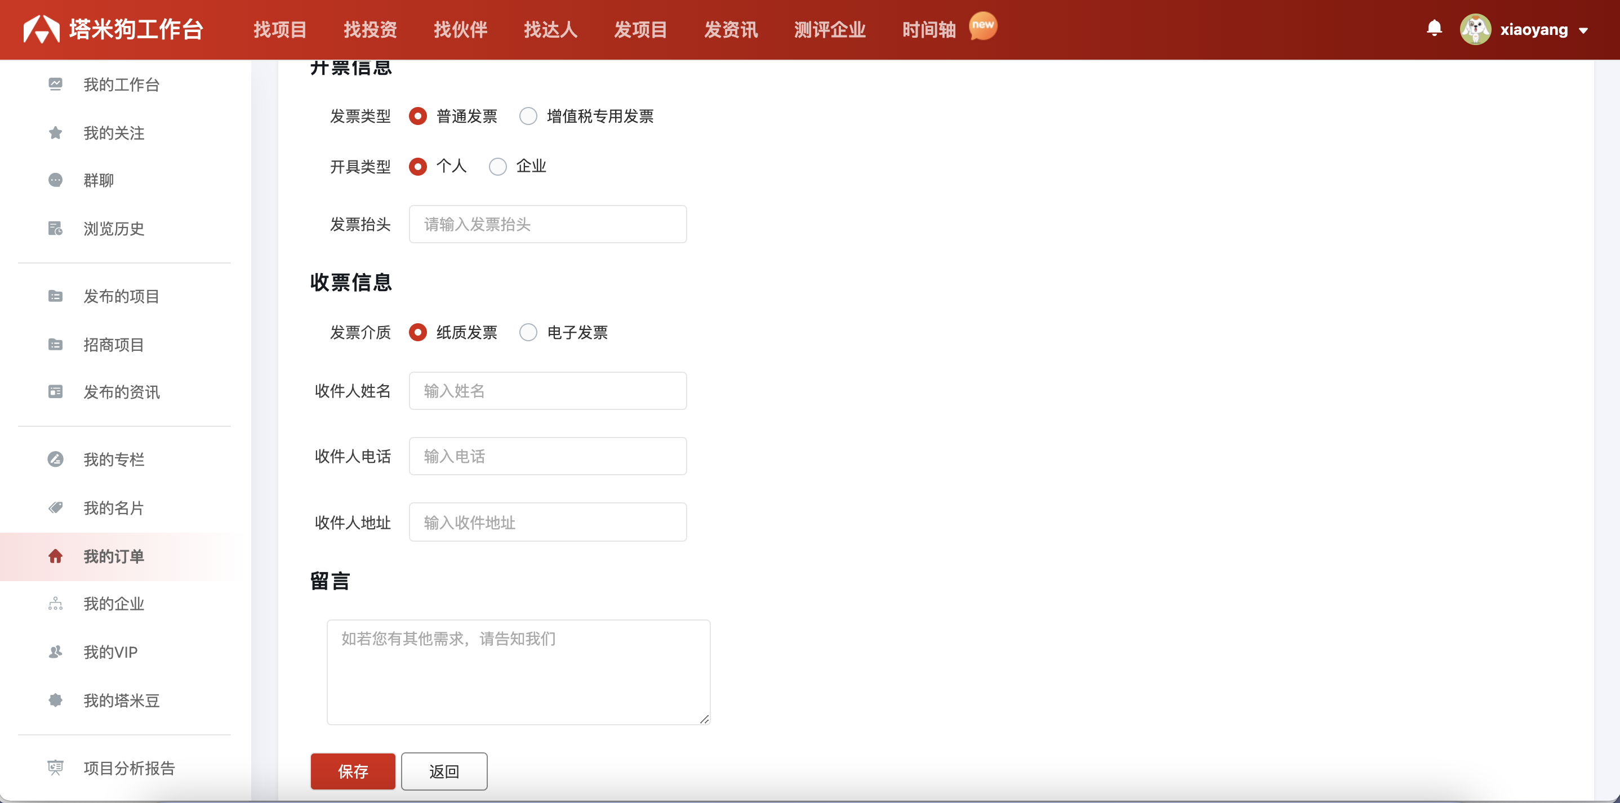The image size is (1620, 803).
Task: Open 找伙伴 in top navigation
Action: 460,29
